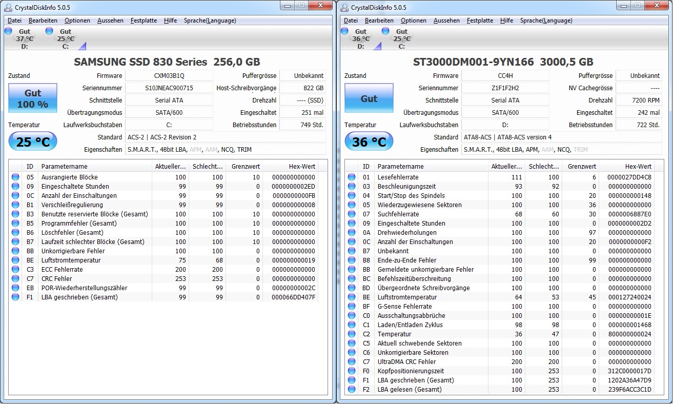The height and width of the screenshot is (404, 673).
Task: Click status orb beside Drehwiederholungen
Action: [352, 232]
